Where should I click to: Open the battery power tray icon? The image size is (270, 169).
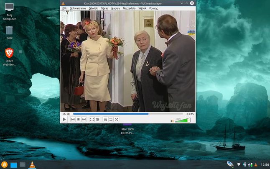click(x=250, y=165)
